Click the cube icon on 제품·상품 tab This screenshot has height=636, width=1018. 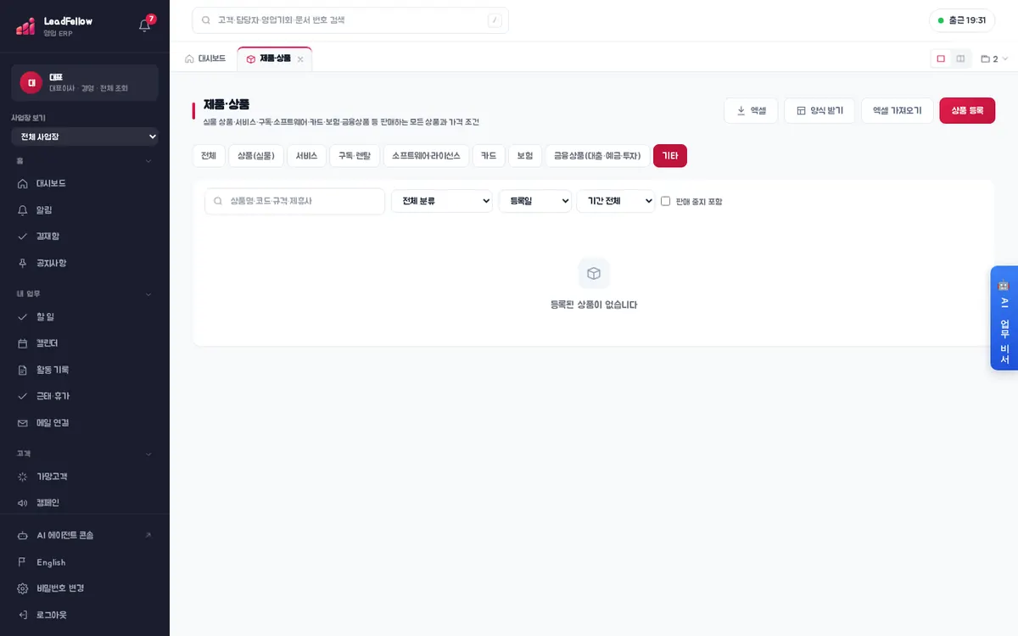coord(250,59)
